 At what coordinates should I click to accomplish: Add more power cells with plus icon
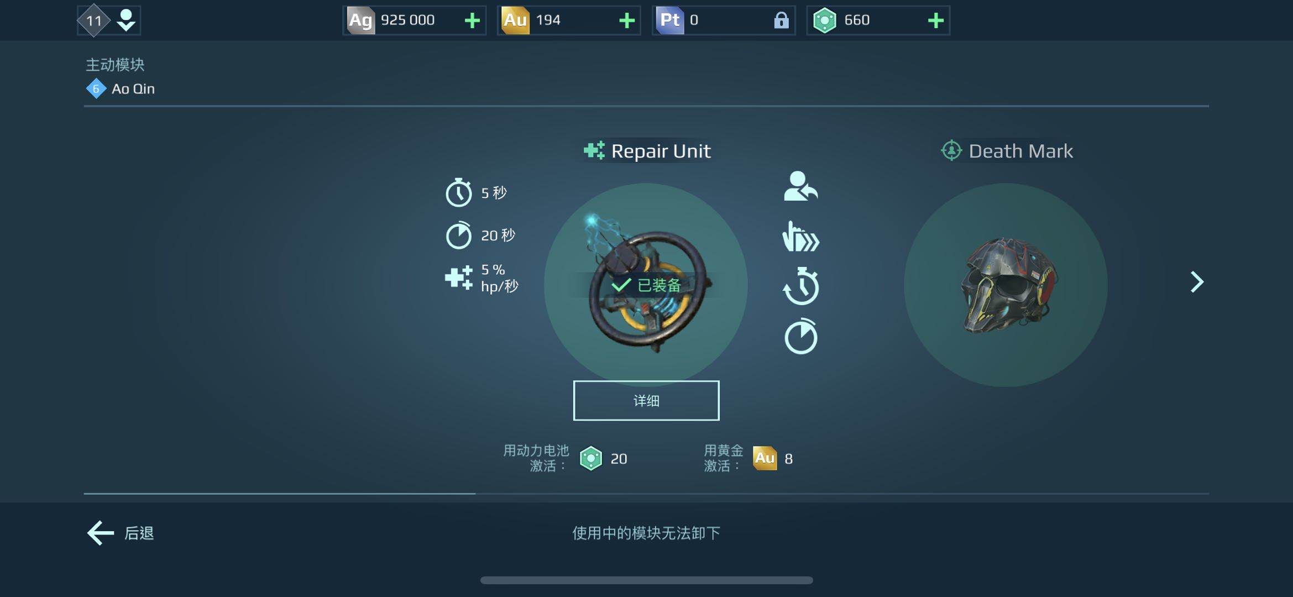coord(935,20)
